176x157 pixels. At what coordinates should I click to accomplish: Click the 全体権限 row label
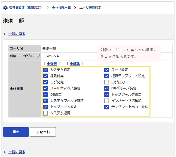coord(17,89)
